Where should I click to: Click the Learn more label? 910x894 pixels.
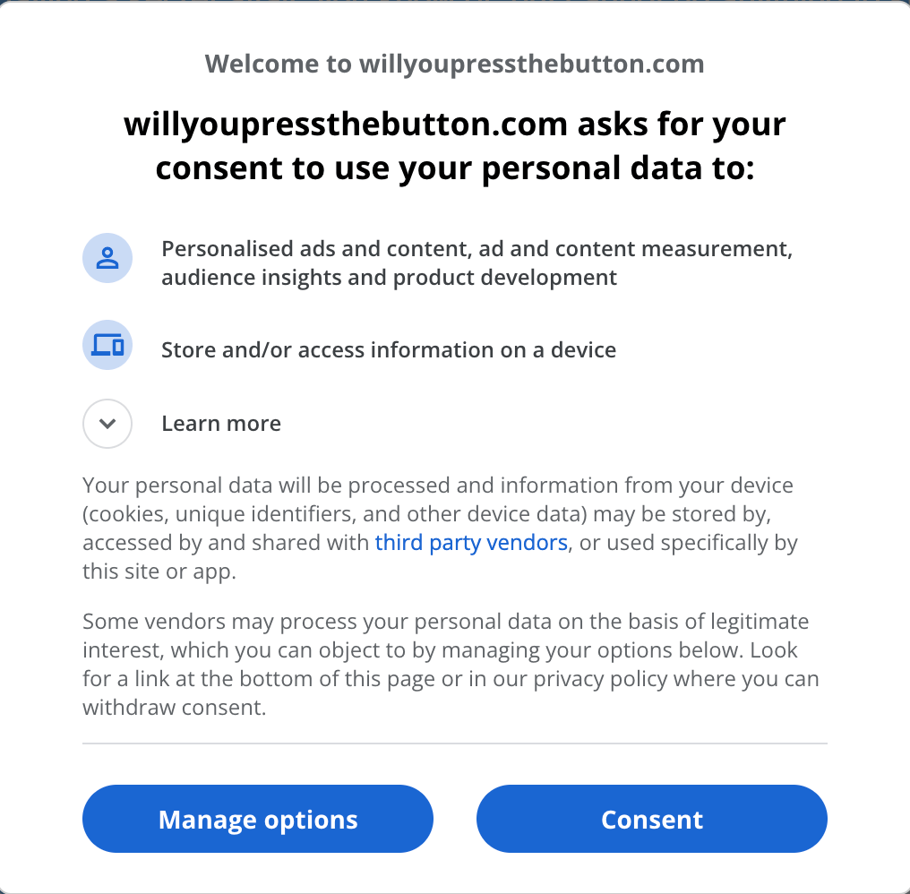pyautogui.click(x=221, y=424)
